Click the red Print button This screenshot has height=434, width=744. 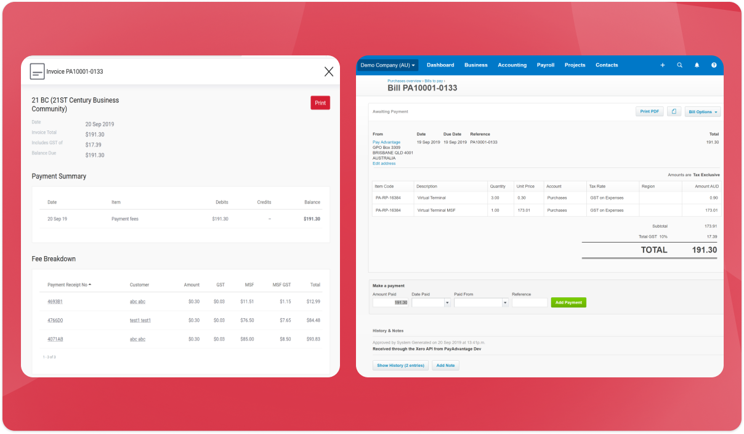coord(320,103)
